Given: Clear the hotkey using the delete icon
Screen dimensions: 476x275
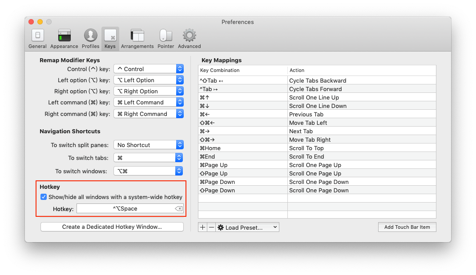Looking at the screenshot, I should click(178, 208).
